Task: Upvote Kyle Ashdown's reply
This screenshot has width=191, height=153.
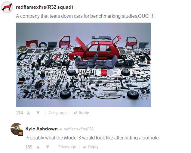Action: click(x=38, y=147)
